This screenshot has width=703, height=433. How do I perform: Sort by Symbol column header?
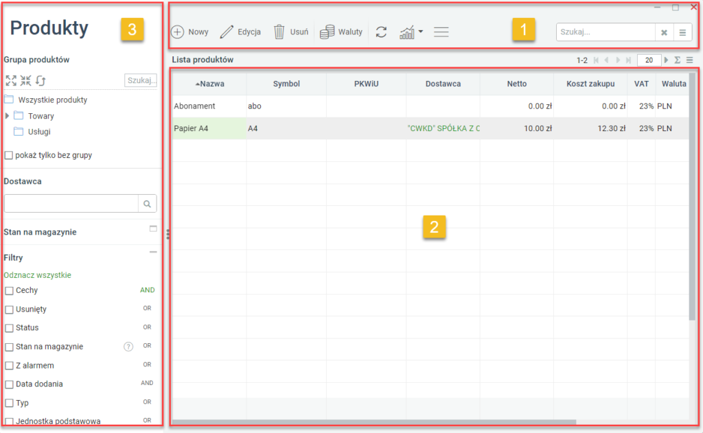(x=286, y=84)
